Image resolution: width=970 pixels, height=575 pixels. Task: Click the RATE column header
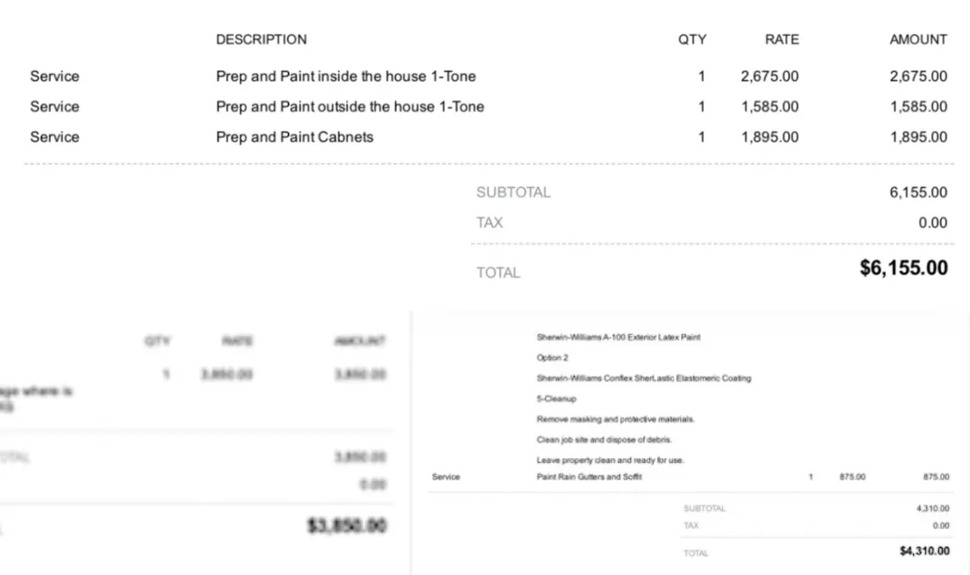coord(782,40)
